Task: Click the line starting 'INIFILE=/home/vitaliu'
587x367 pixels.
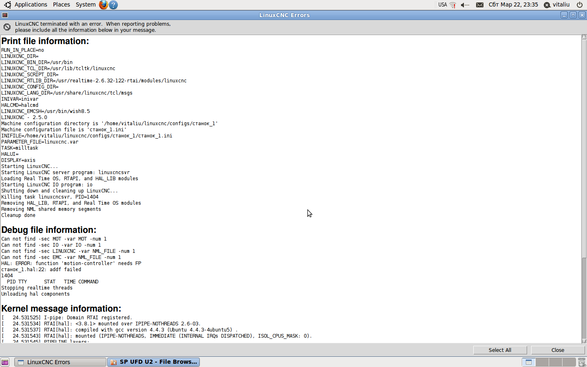Action: click(87, 136)
